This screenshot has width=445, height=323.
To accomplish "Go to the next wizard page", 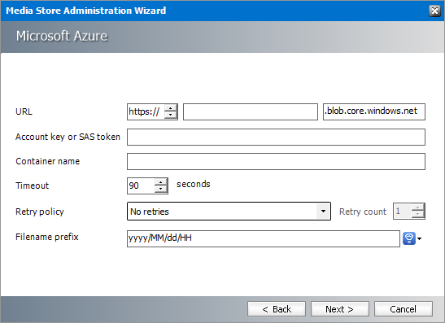I will click(x=340, y=309).
